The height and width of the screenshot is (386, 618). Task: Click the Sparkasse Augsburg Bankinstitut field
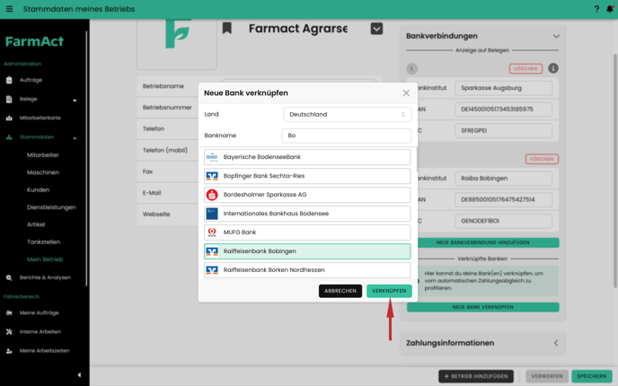(x=503, y=88)
